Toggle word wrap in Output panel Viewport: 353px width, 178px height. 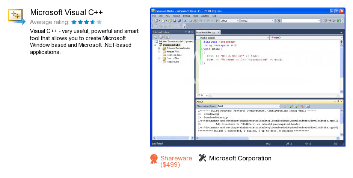point(308,106)
